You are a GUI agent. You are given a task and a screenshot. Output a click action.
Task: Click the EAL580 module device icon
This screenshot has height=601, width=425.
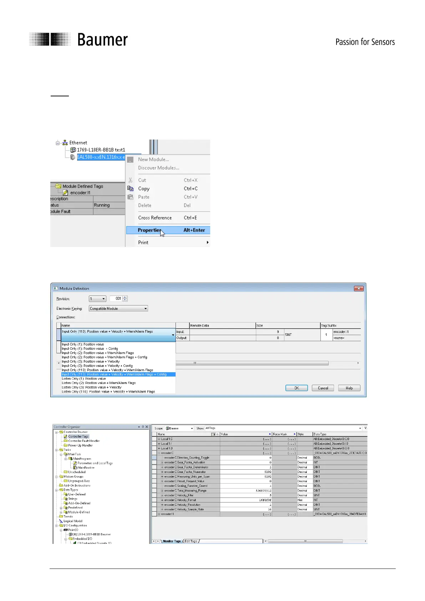[73, 157]
